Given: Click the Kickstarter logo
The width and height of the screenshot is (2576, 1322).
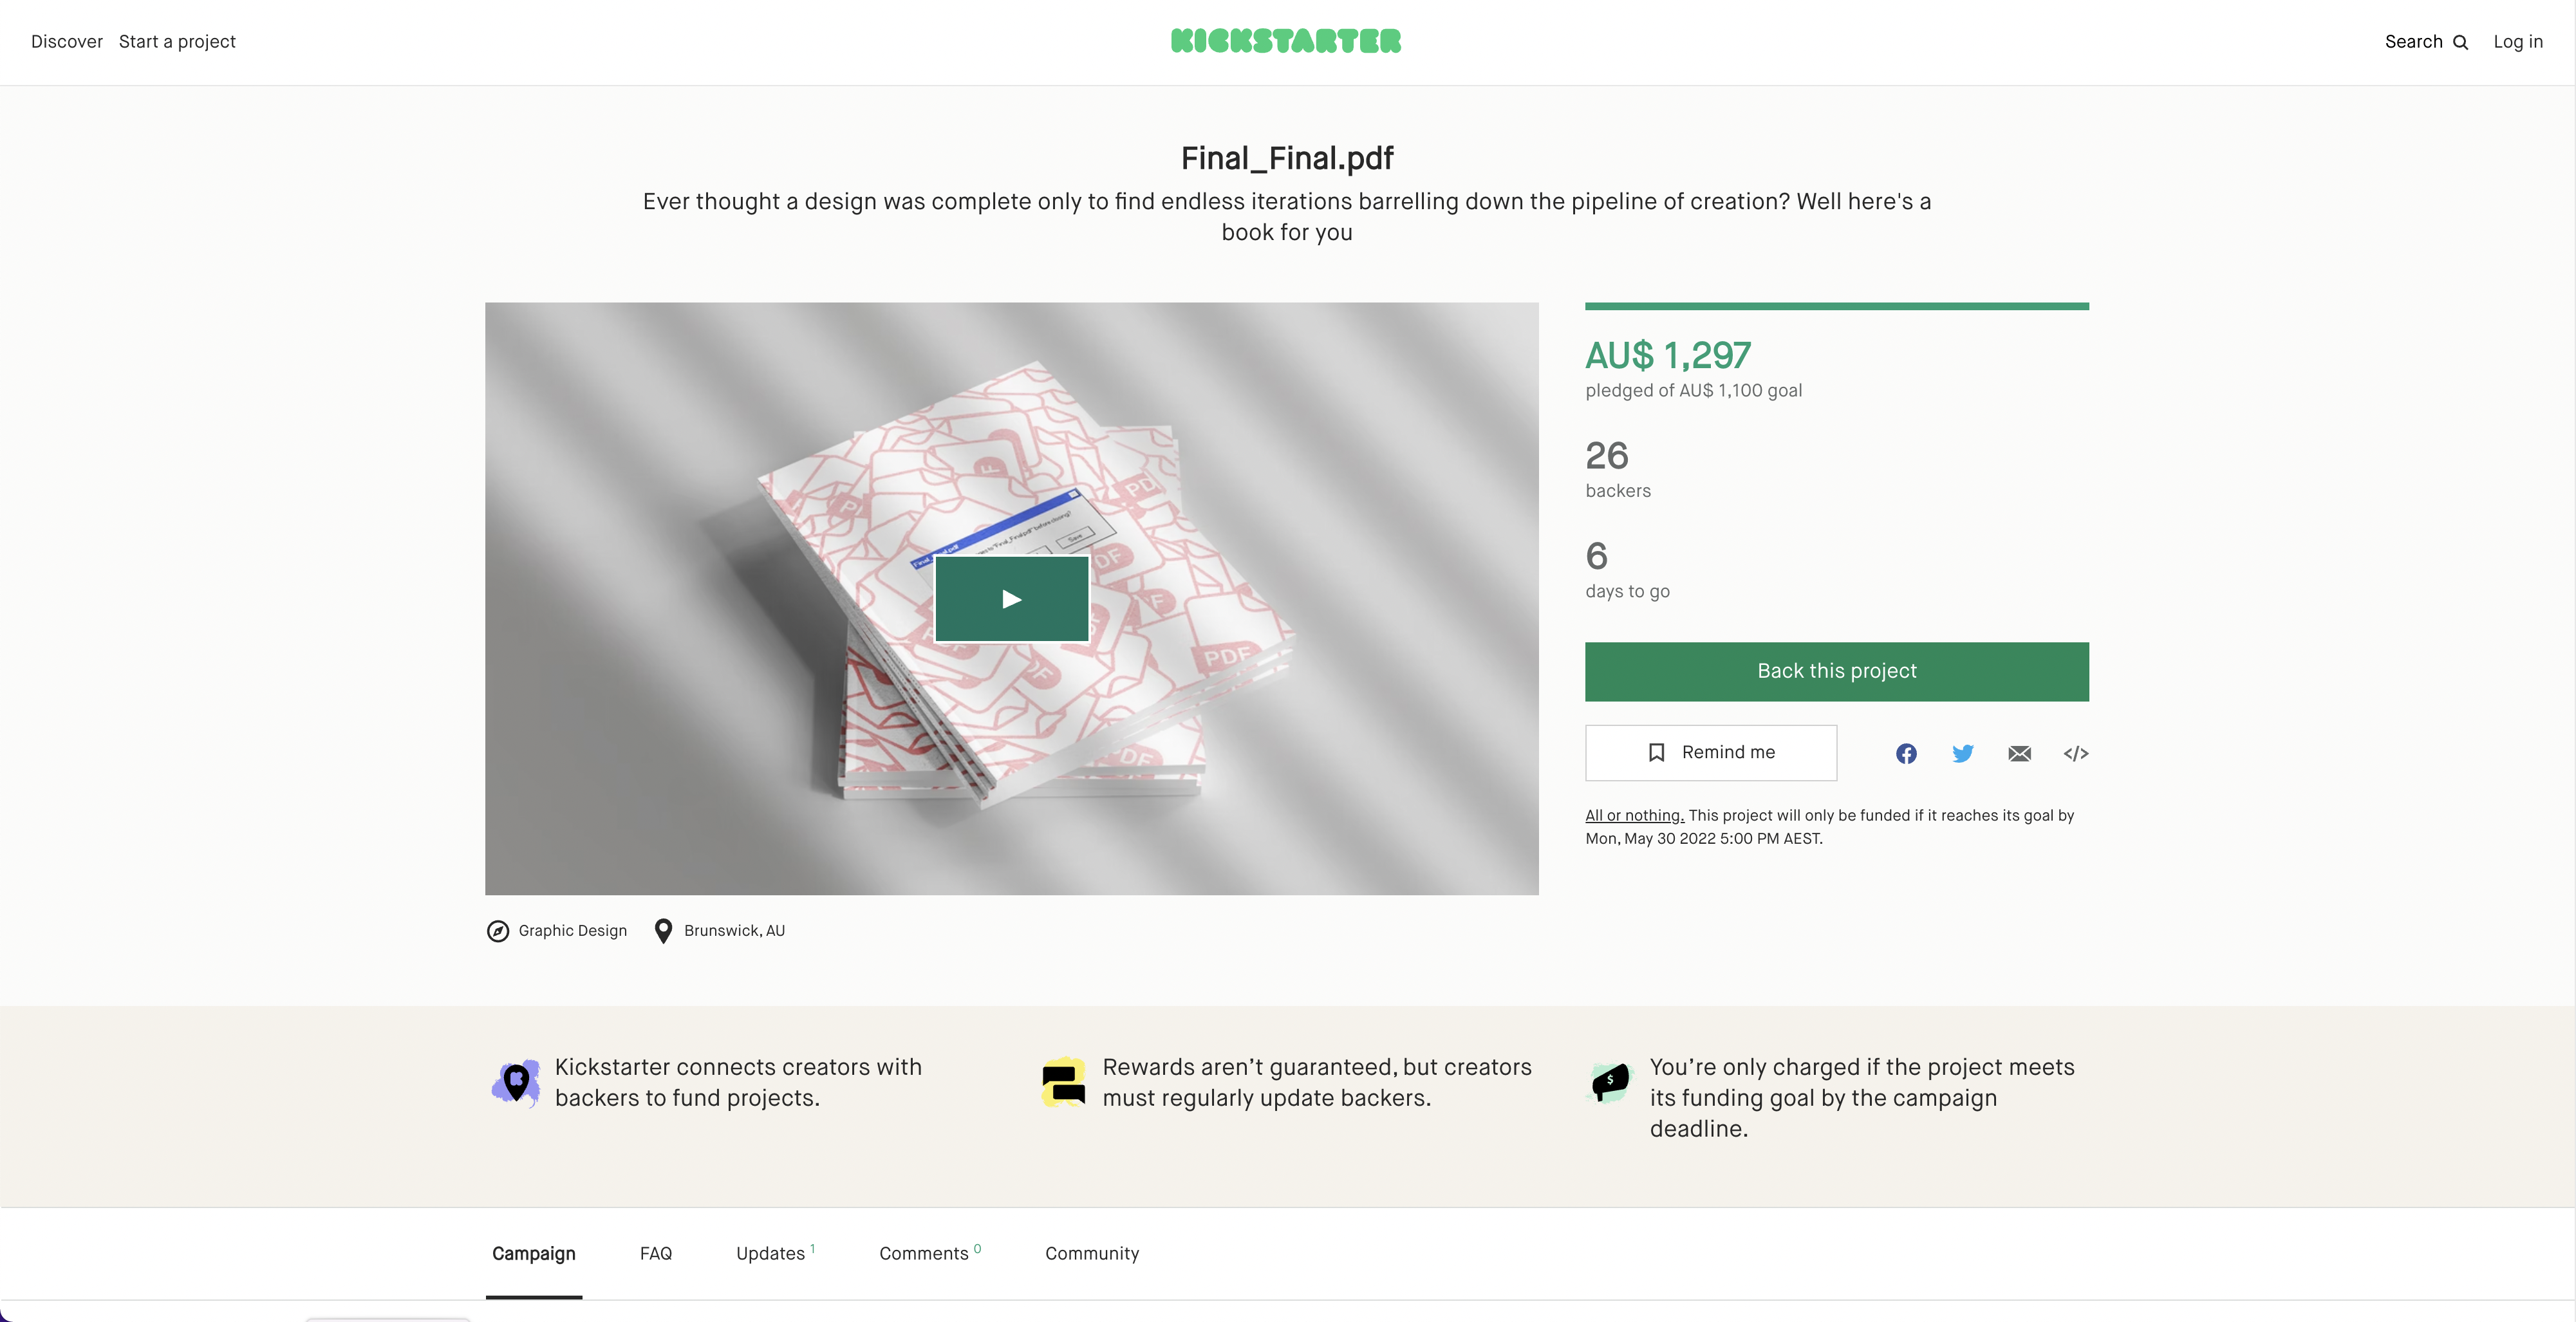Looking at the screenshot, I should [x=1286, y=41].
